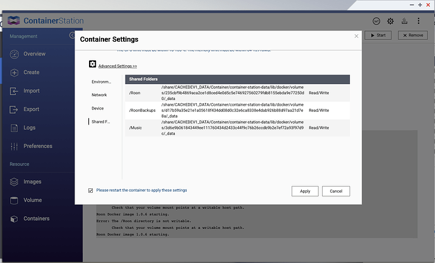Open Import page from sidebar
Screen dimensions: 435x263
pos(32,91)
